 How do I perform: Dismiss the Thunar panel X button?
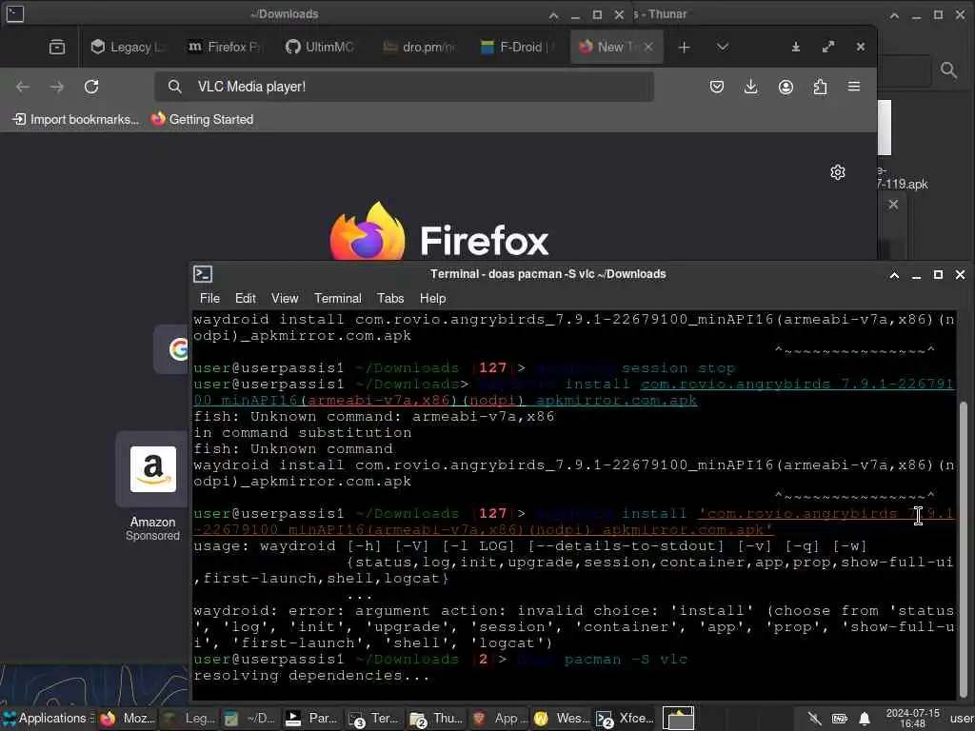(893, 204)
